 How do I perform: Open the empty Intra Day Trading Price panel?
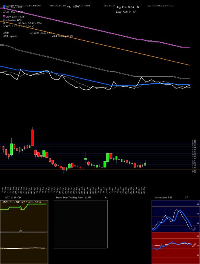click(80, 224)
